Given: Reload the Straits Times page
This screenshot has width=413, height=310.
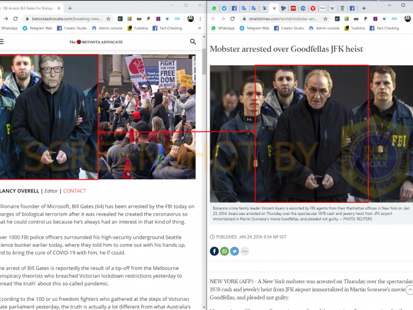Looking at the screenshot, I should (x=232, y=19).
